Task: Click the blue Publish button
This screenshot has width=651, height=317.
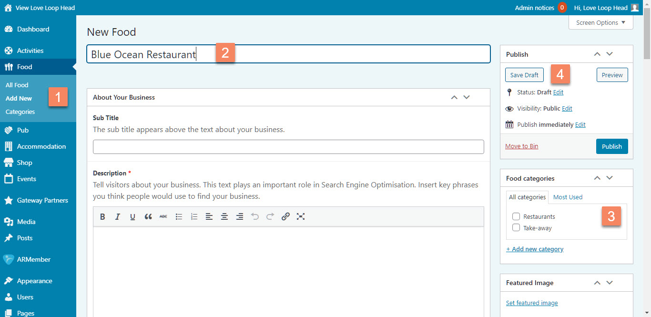Action: point(611,146)
